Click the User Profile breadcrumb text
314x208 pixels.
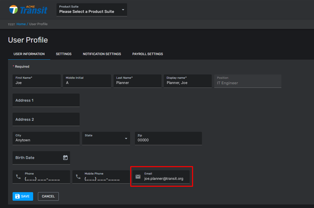click(38, 24)
